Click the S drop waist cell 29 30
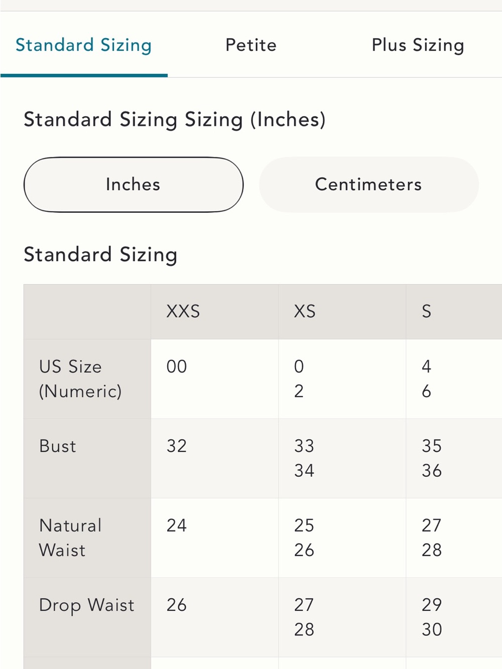Screen dimensions: 502x669 tap(454, 617)
